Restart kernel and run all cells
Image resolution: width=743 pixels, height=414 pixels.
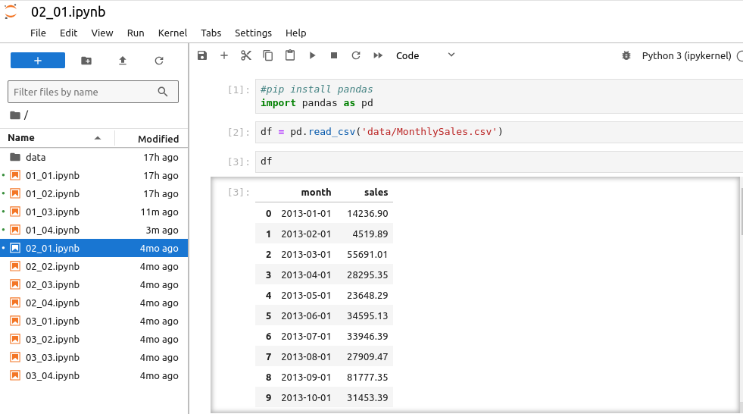click(378, 55)
